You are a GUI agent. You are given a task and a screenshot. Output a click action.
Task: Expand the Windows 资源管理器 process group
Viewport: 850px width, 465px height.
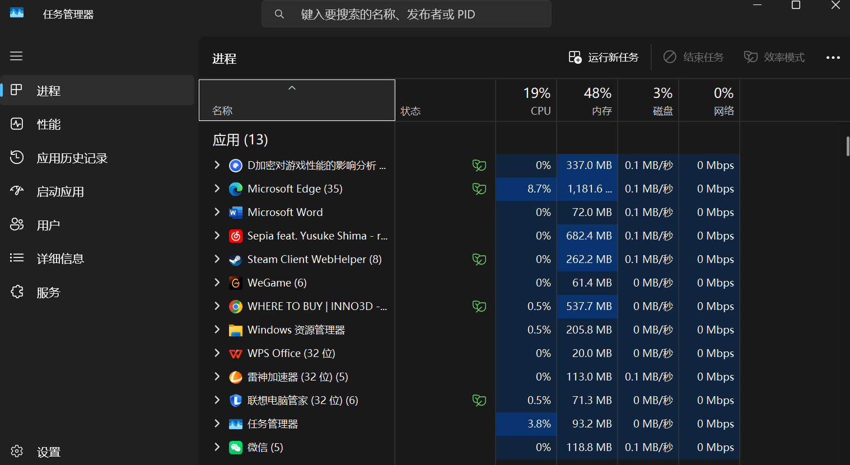point(217,330)
